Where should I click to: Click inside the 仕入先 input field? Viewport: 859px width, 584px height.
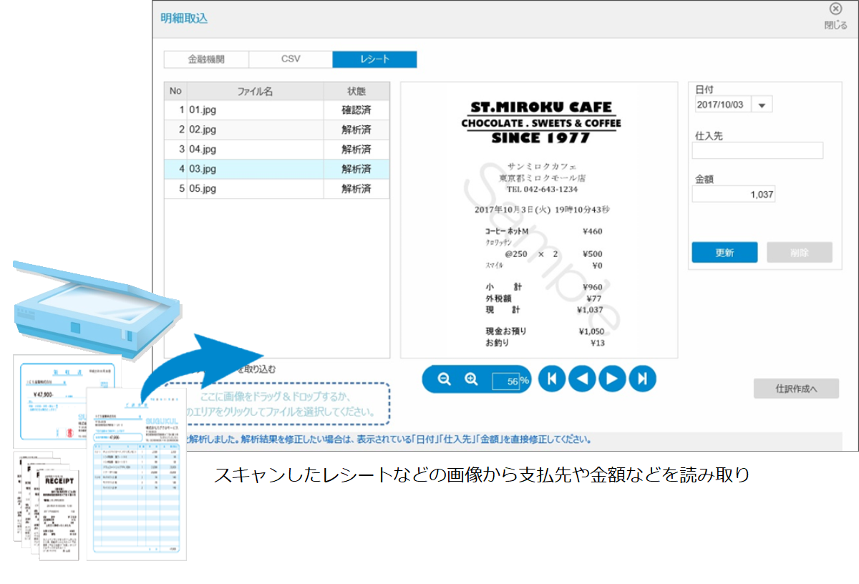click(757, 150)
